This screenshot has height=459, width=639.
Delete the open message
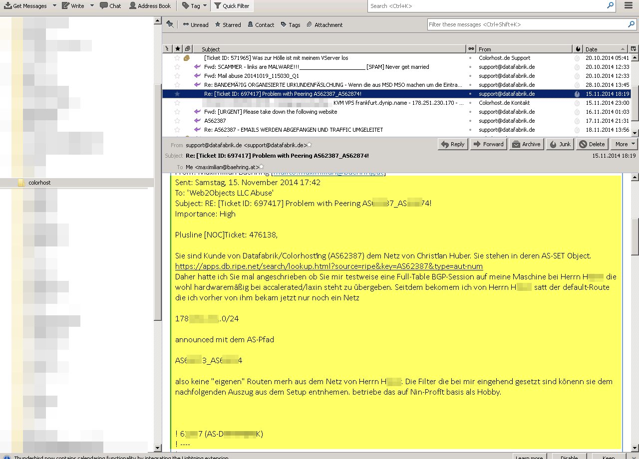coord(592,144)
